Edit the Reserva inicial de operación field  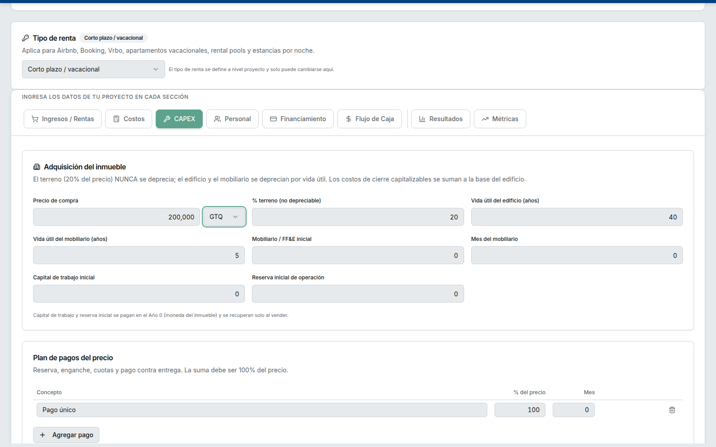pos(358,294)
